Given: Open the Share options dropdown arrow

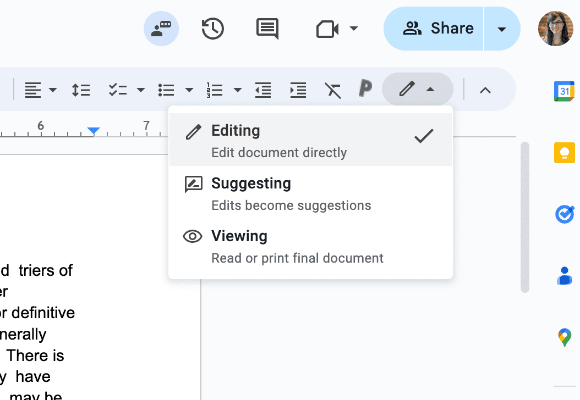Looking at the screenshot, I should tap(502, 29).
